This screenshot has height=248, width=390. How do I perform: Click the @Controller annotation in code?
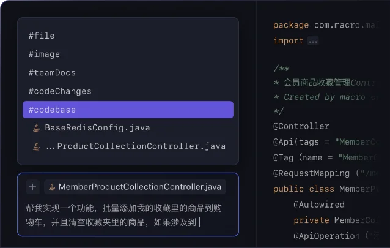(301, 126)
